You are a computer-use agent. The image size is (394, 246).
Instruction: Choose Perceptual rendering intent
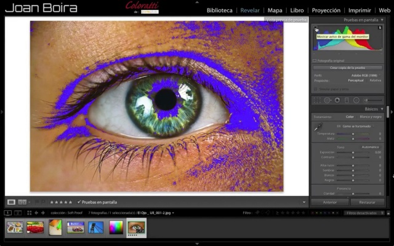(x=356, y=81)
